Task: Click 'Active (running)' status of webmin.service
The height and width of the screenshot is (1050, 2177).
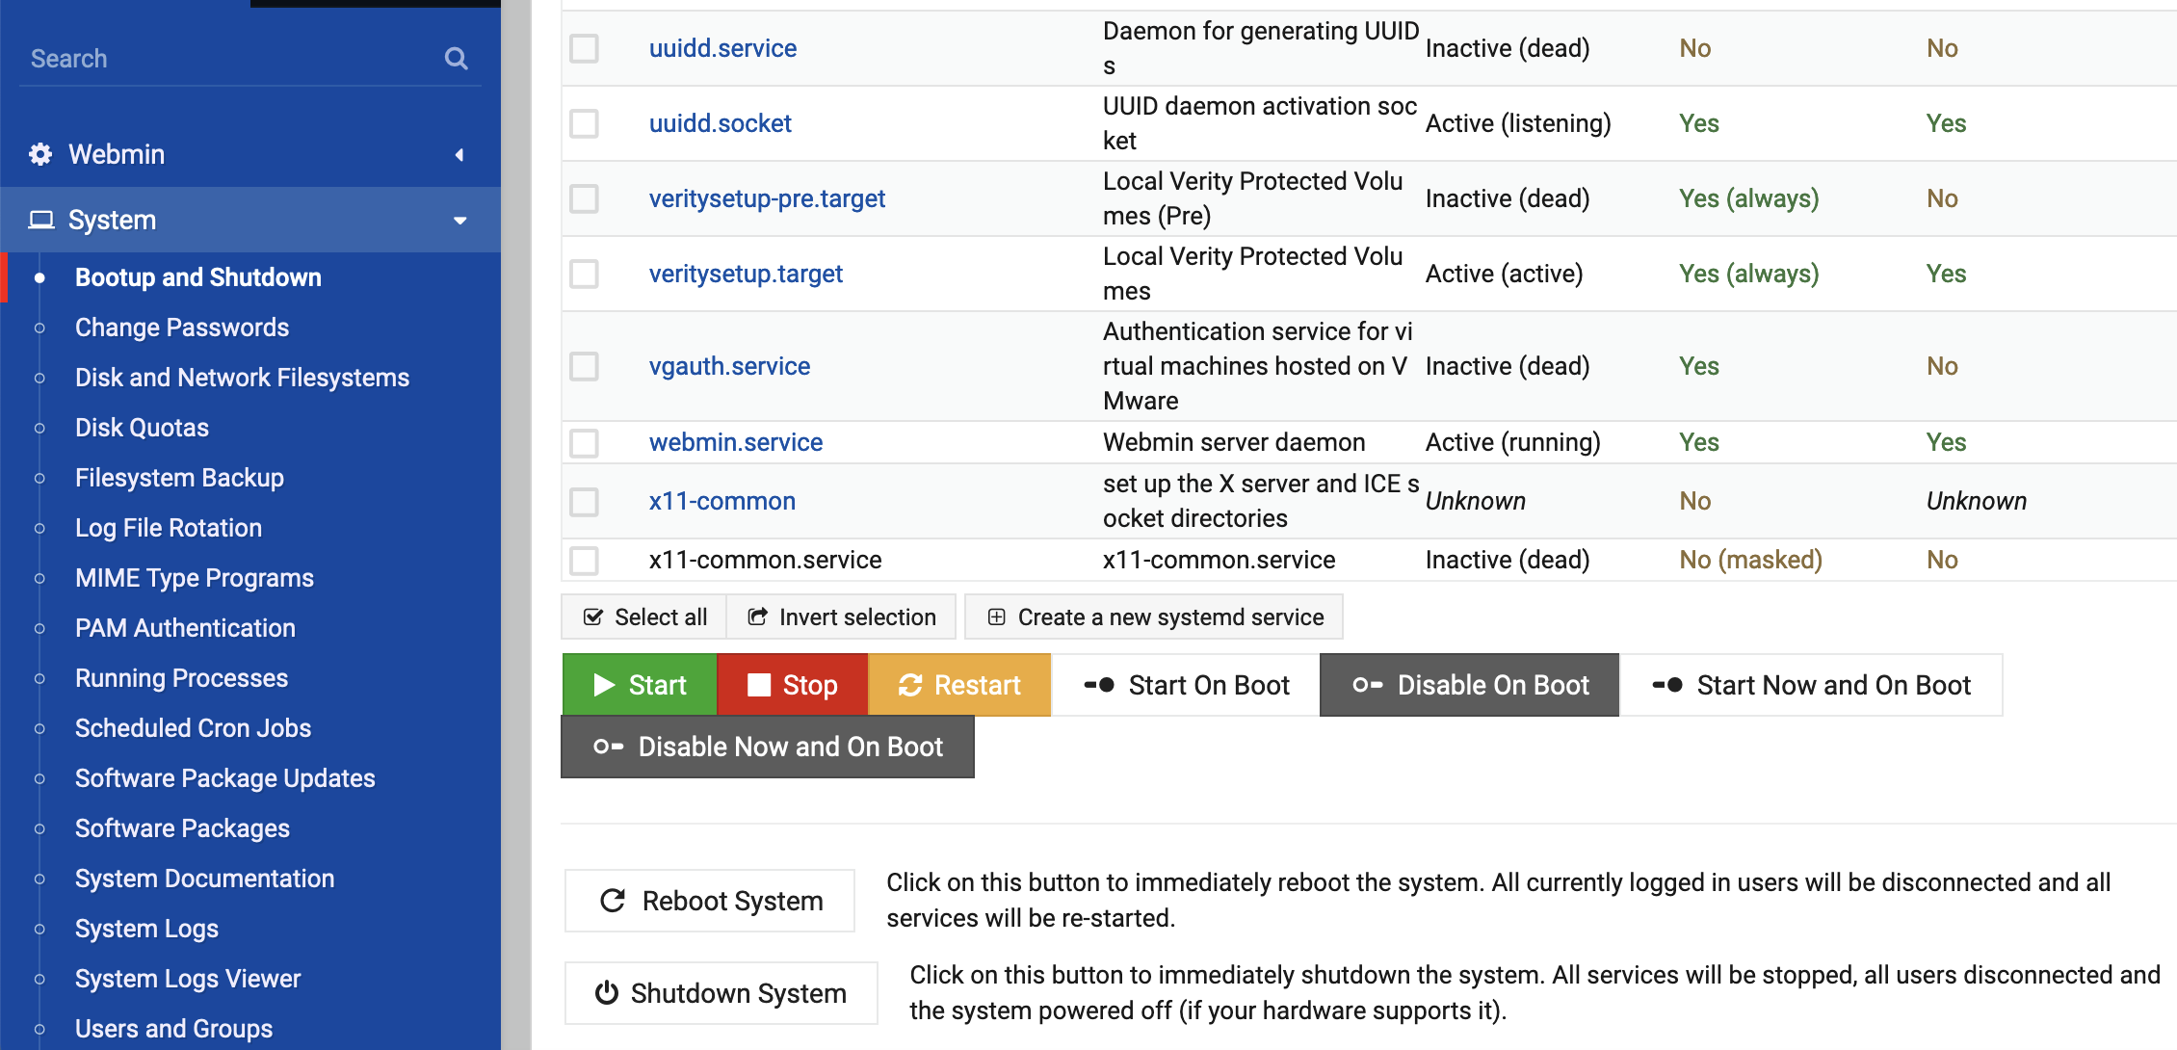Action: [1513, 442]
